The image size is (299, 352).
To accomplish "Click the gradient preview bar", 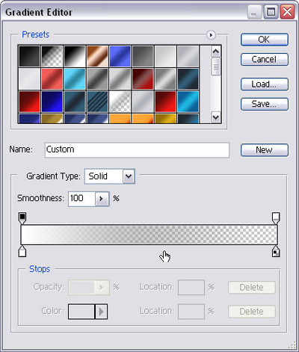I will click(x=149, y=235).
